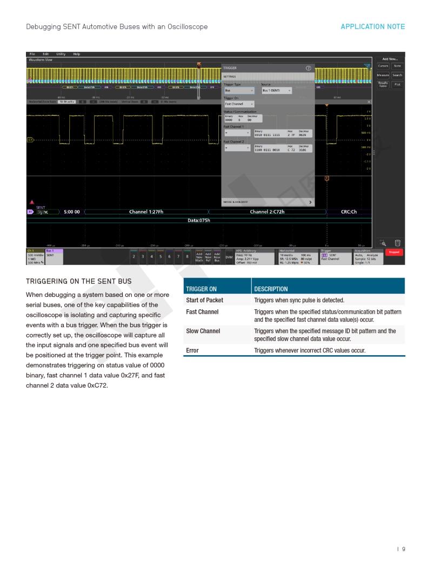Click the Add New Bus button
This screenshot has width=441, height=570.
(x=217, y=256)
